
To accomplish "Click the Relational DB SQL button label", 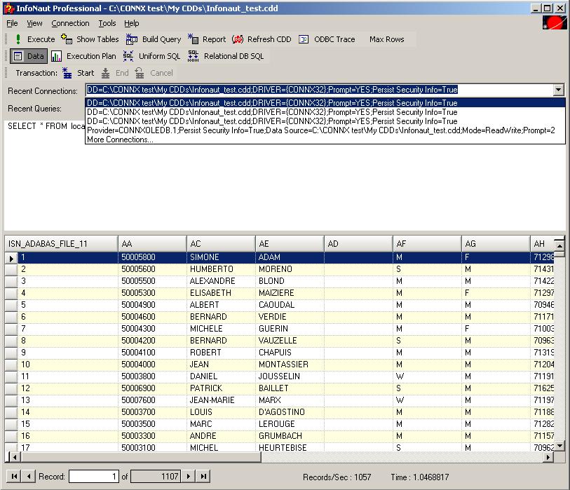I will [233, 56].
